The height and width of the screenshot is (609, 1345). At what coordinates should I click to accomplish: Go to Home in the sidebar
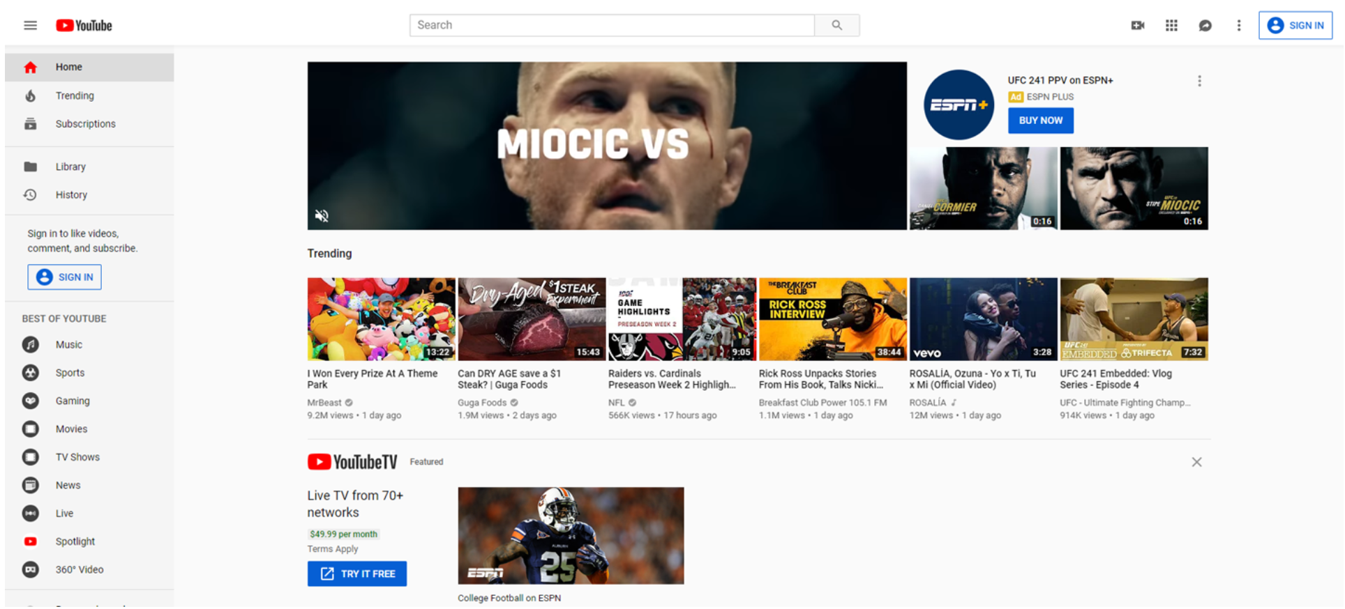point(89,67)
